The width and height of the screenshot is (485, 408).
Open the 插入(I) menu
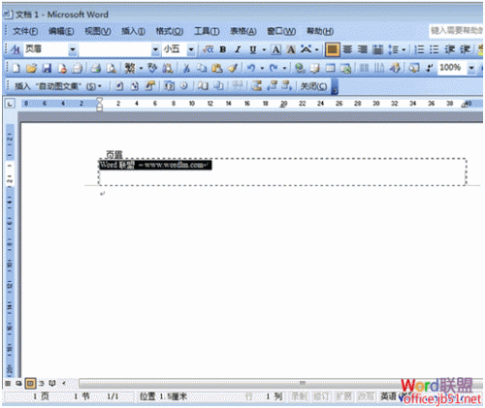pyautogui.click(x=133, y=31)
